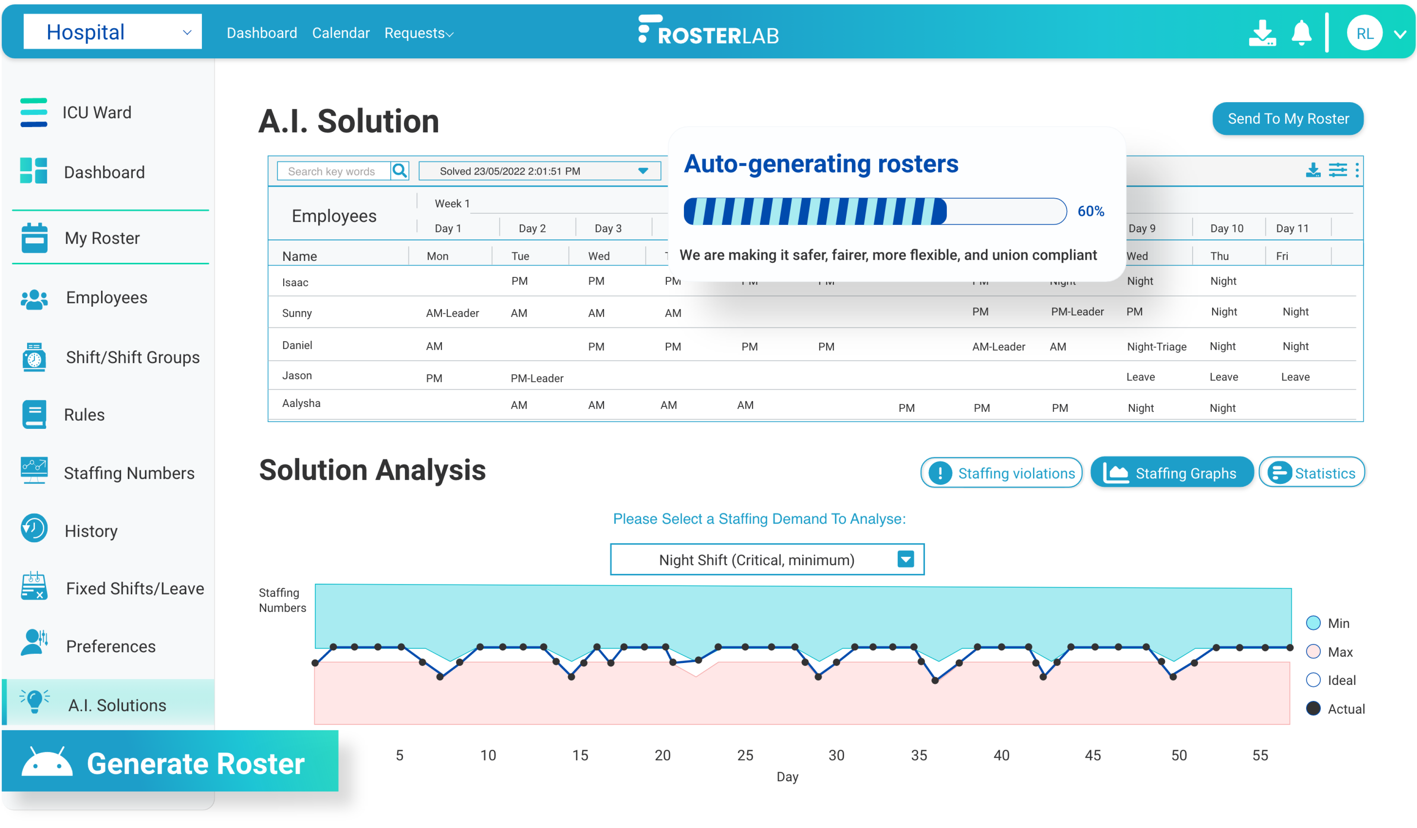Click the Shift/Shift Groups sidebar icon
Image resolution: width=1417 pixels, height=828 pixels.
tap(35, 356)
